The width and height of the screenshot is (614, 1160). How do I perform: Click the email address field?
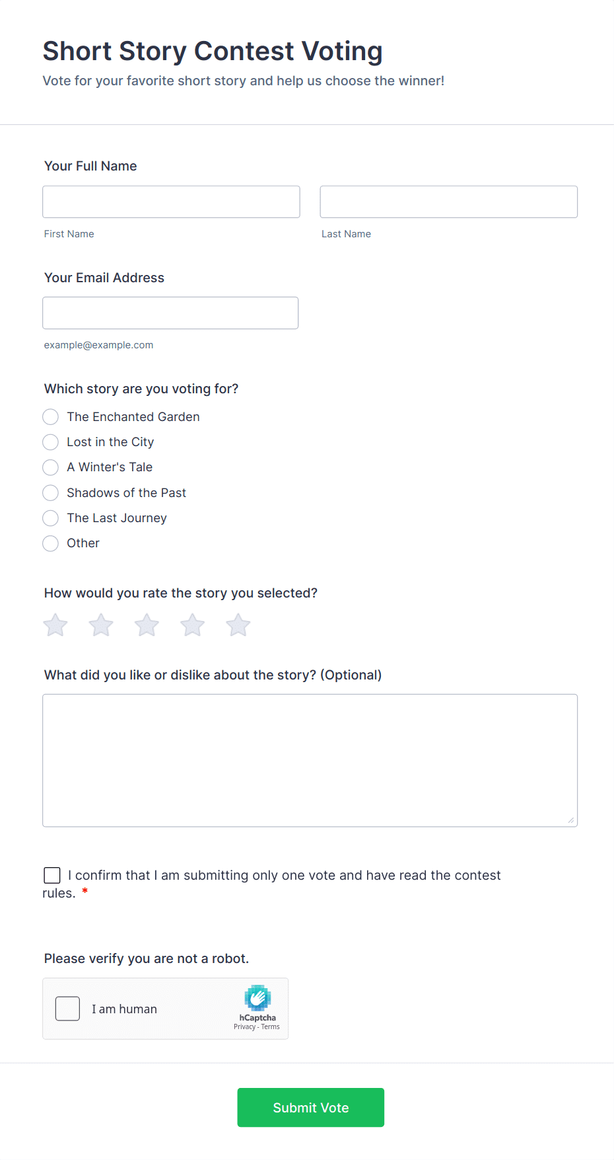point(170,313)
